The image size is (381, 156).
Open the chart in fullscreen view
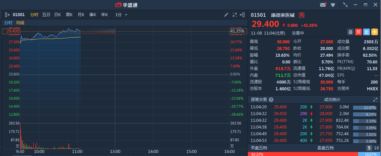pyautogui.click(x=235, y=15)
